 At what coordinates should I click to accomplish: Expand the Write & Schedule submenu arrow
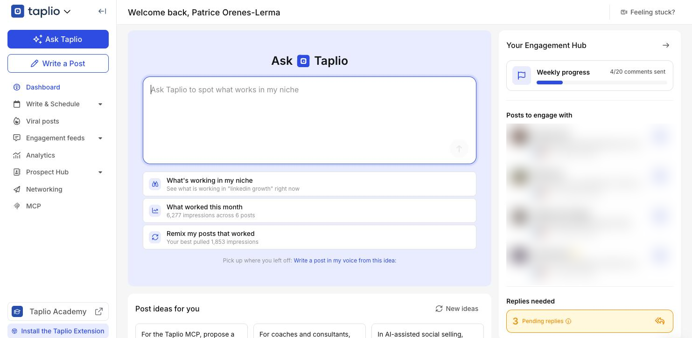point(100,104)
